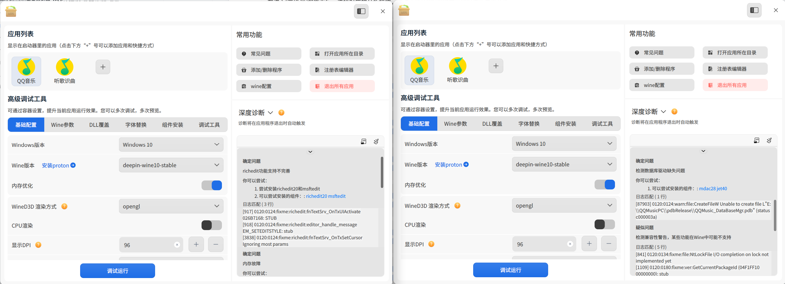The width and height of the screenshot is (785, 284).
Task: Launch 注册表编辑器 in left window
Action: (x=342, y=70)
